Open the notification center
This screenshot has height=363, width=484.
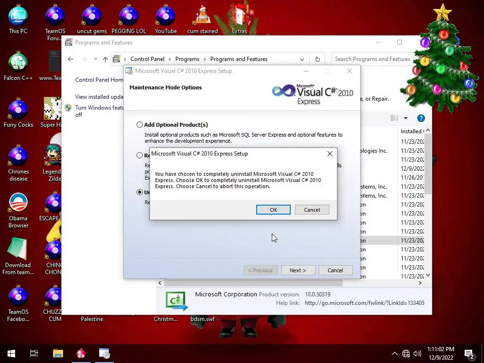point(469,354)
